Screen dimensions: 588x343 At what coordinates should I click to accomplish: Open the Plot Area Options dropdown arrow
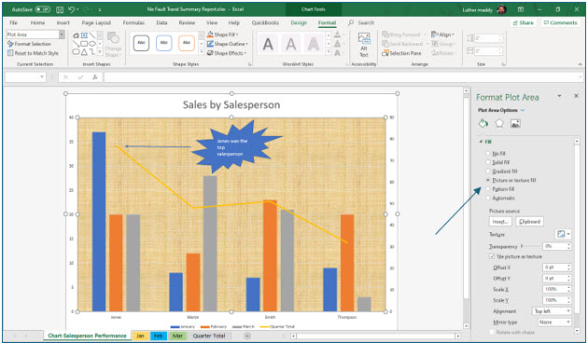pyautogui.click(x=523, y=110)
